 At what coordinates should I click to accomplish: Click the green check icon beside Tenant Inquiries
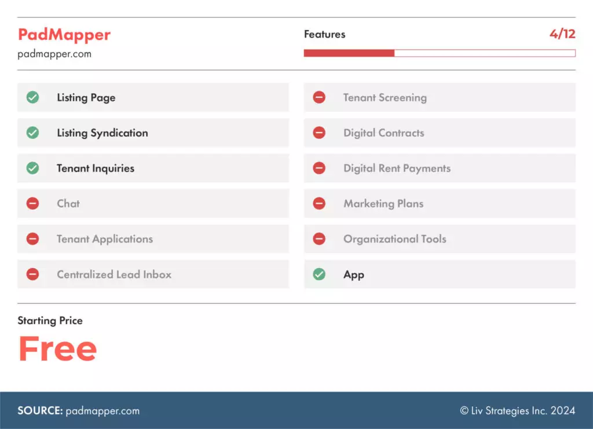(33, 168)
